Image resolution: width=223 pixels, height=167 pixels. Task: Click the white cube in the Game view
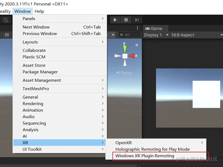click(206, 94)
